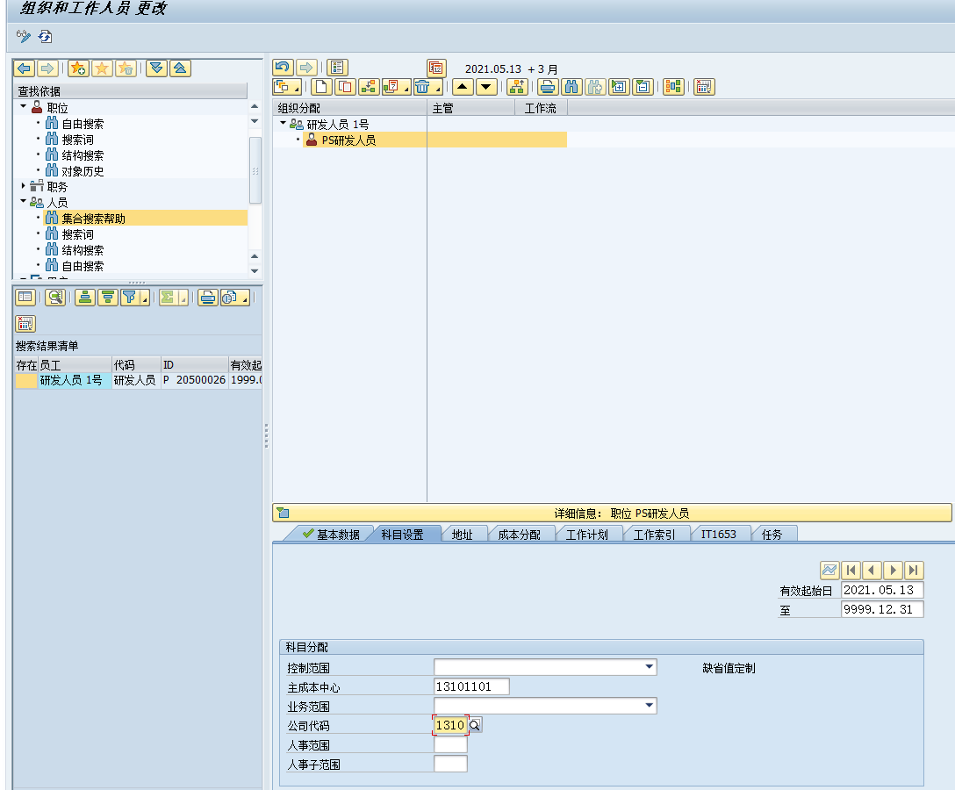Click the 人事范围 input field

click(x=450, y=744)
